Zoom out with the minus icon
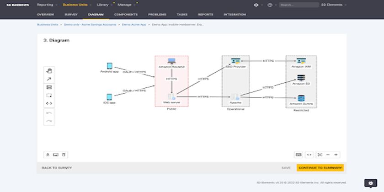384x192 pixels. click(328, 155)
